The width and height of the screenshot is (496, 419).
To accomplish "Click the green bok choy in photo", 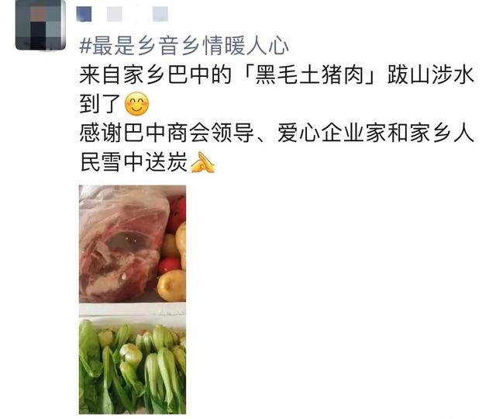I will (x=133, y=367).
